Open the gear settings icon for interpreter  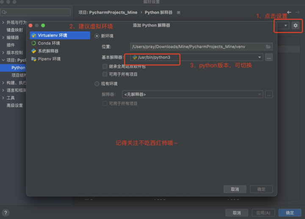click(296, 25)
